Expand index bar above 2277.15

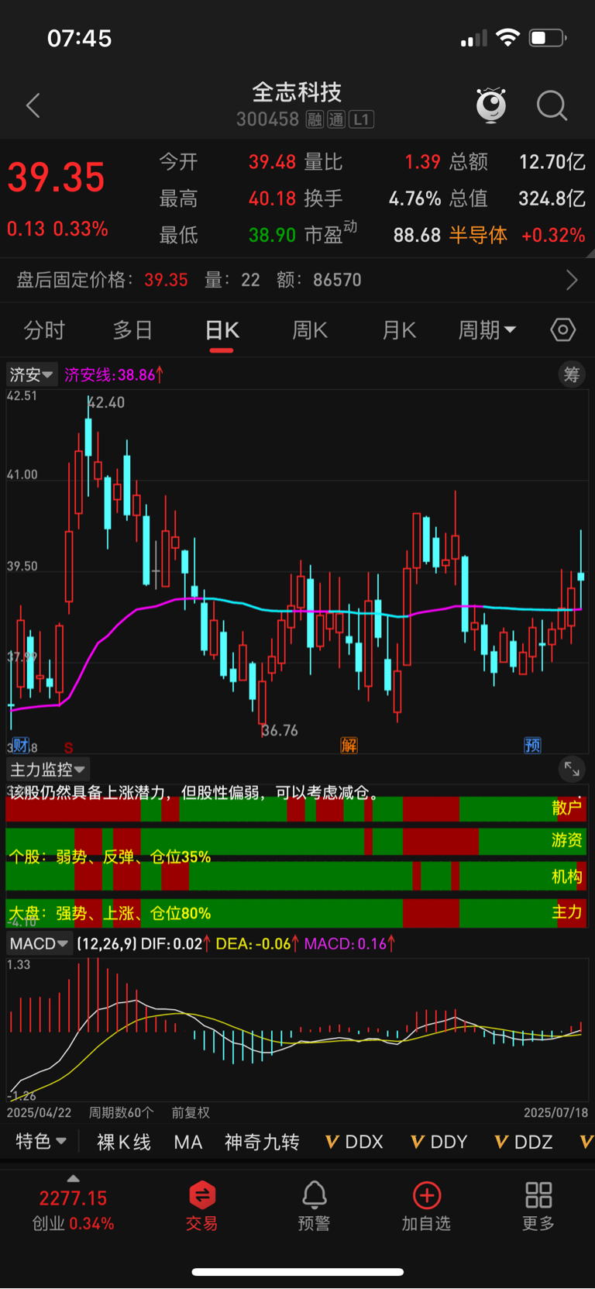click(x=73, y=1178)
